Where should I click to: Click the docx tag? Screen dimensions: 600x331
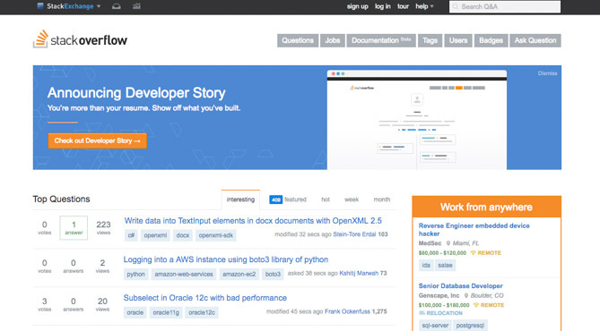coord(183,235)
